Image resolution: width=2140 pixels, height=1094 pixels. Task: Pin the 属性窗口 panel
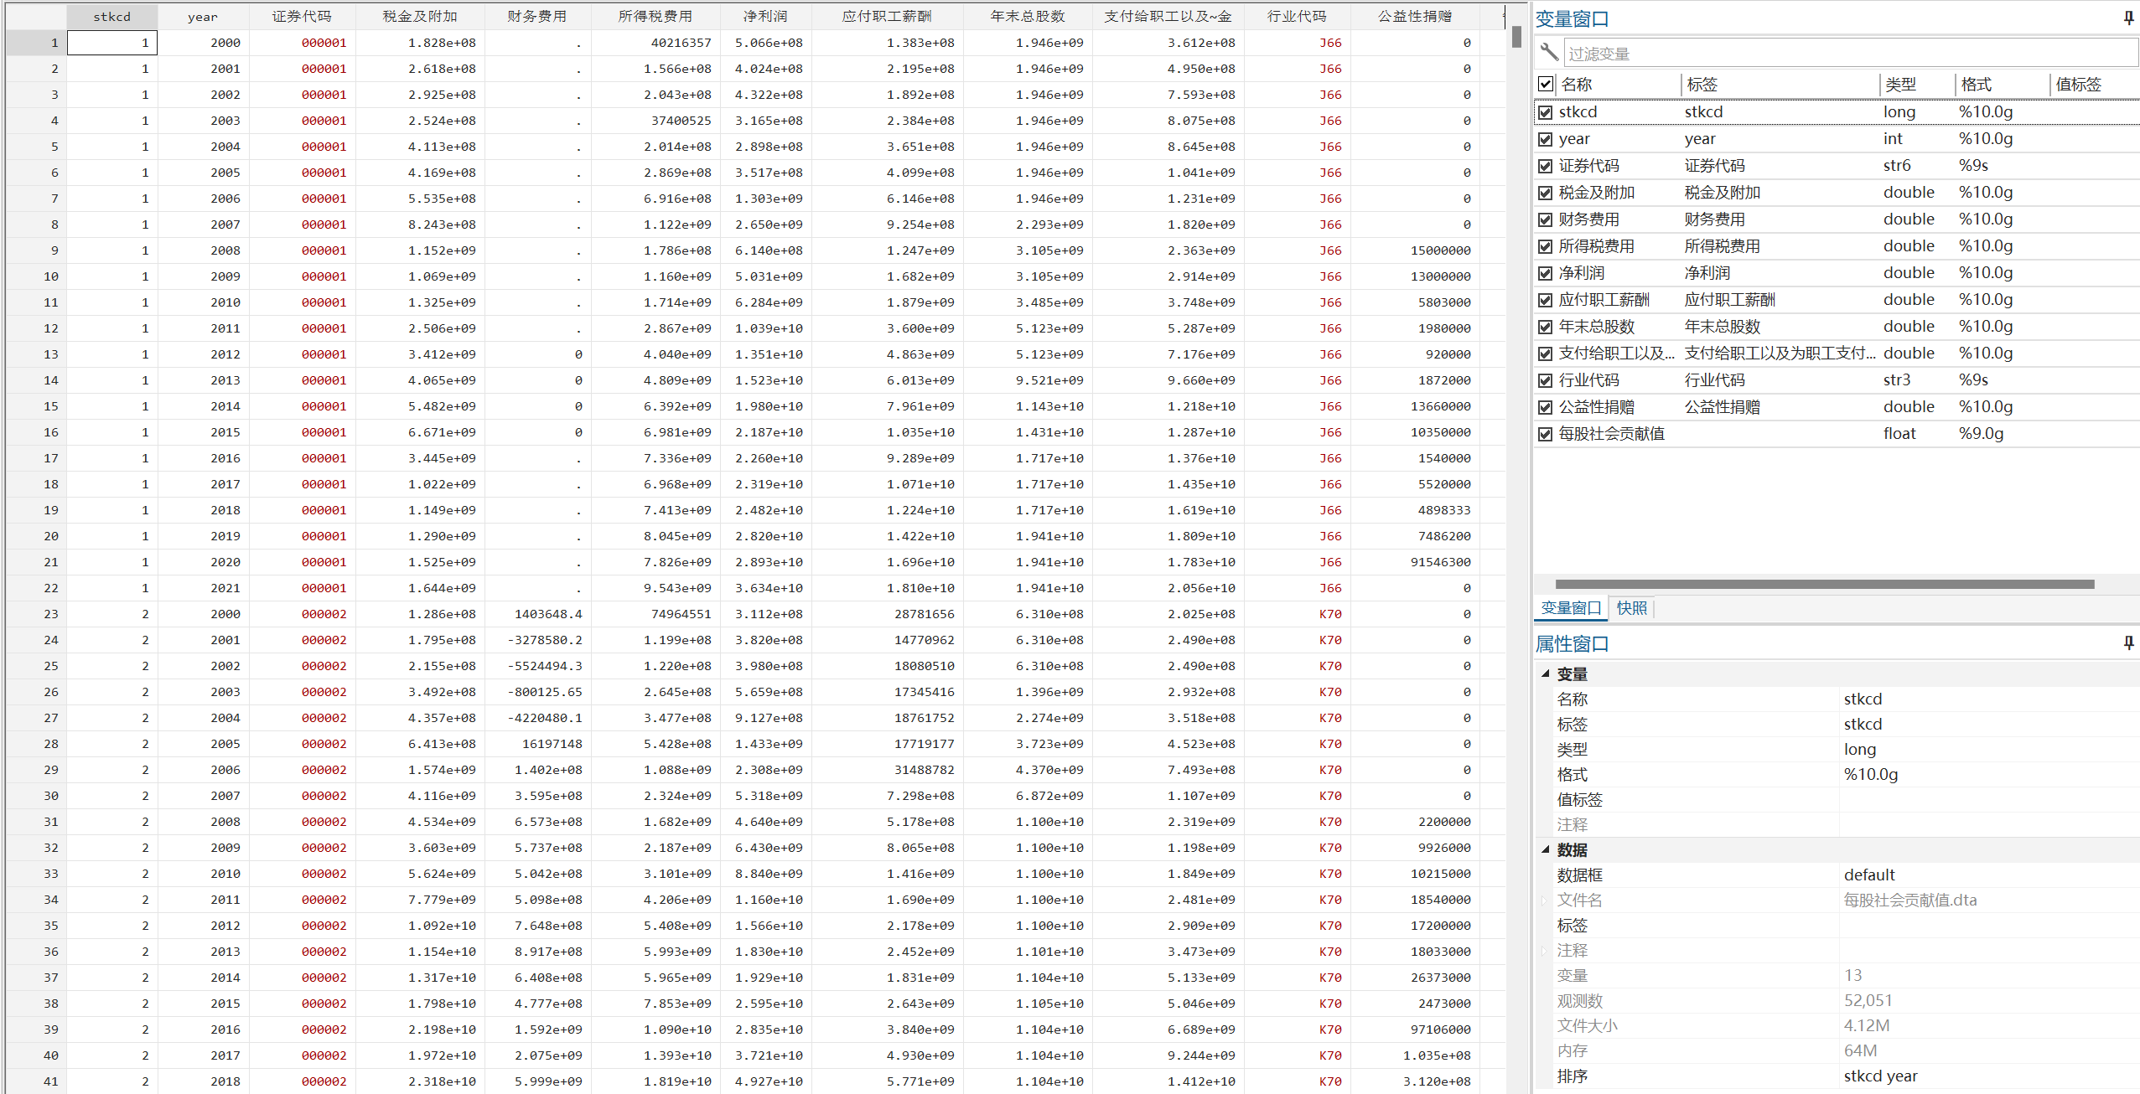click(2128, 642)
